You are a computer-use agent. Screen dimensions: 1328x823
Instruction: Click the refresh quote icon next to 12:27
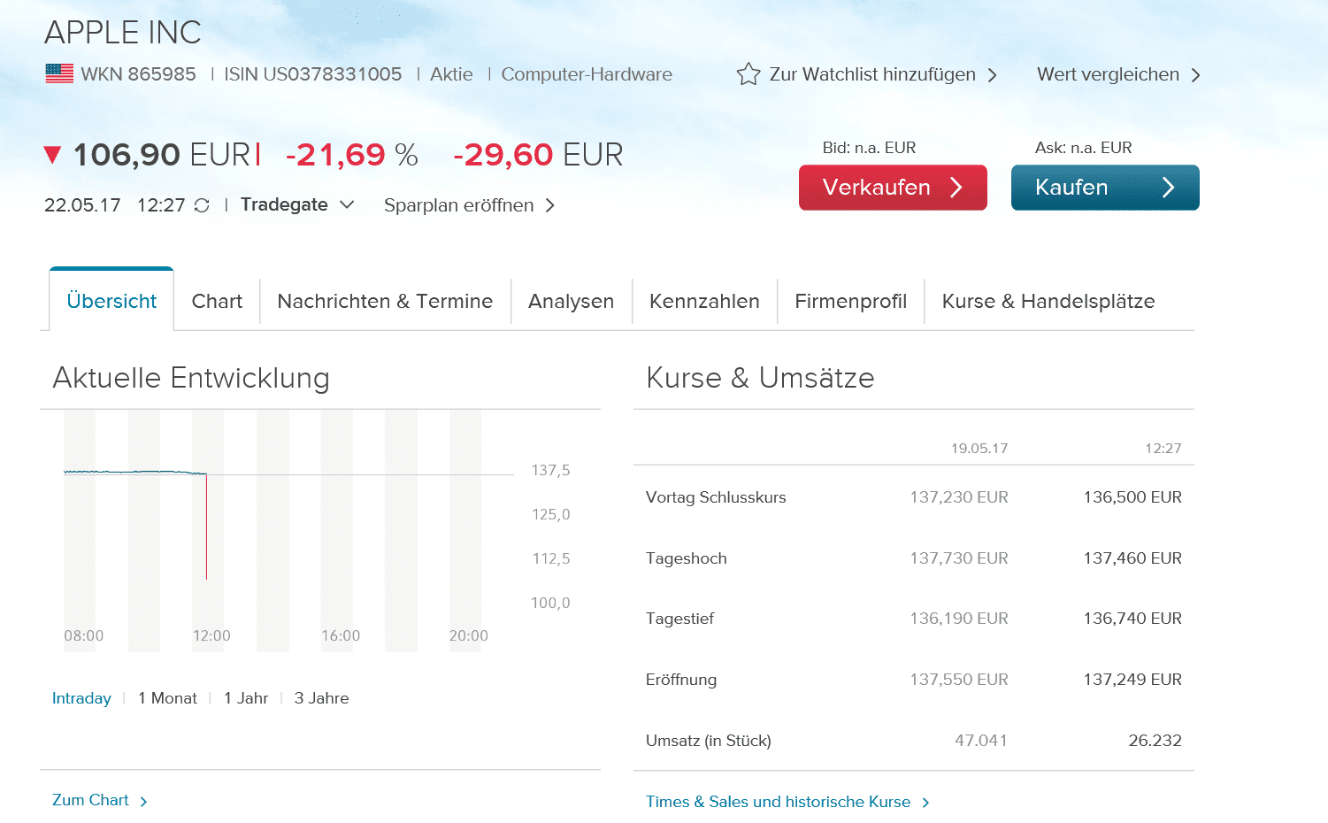202,205
